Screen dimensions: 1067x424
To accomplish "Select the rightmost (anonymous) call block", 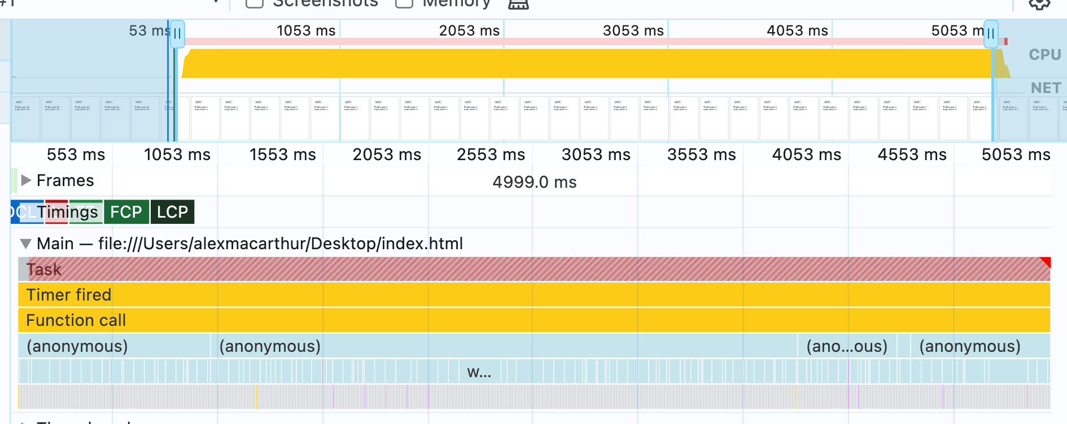I will point(980,346).
